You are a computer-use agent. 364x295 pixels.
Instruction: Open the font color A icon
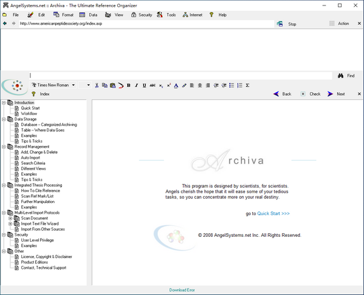pyautogui.click(x=176, y=86)
